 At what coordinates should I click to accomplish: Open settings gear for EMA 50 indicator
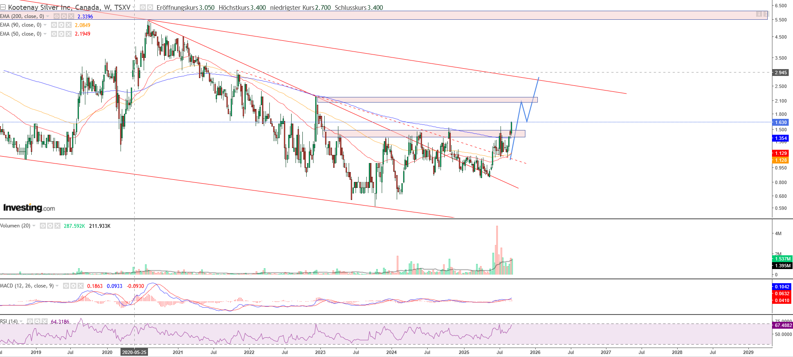61,34
